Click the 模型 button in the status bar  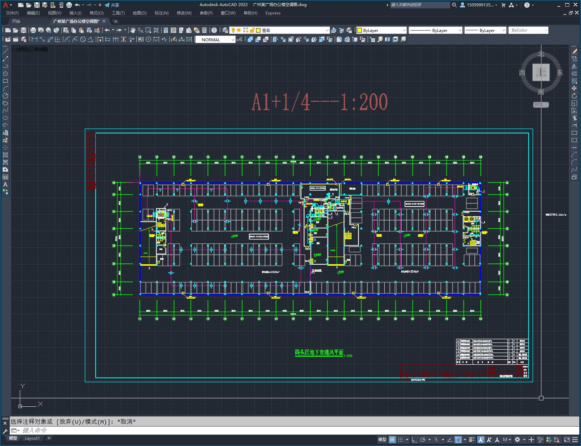[382, 439]
